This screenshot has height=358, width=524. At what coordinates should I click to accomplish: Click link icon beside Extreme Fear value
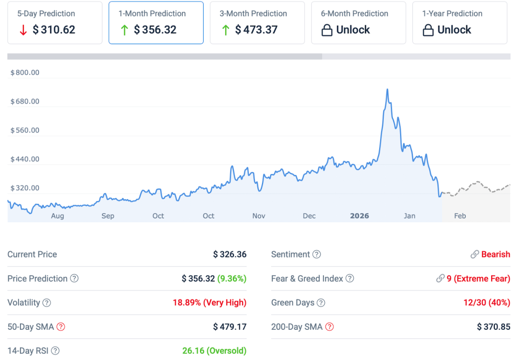(440, 279)
